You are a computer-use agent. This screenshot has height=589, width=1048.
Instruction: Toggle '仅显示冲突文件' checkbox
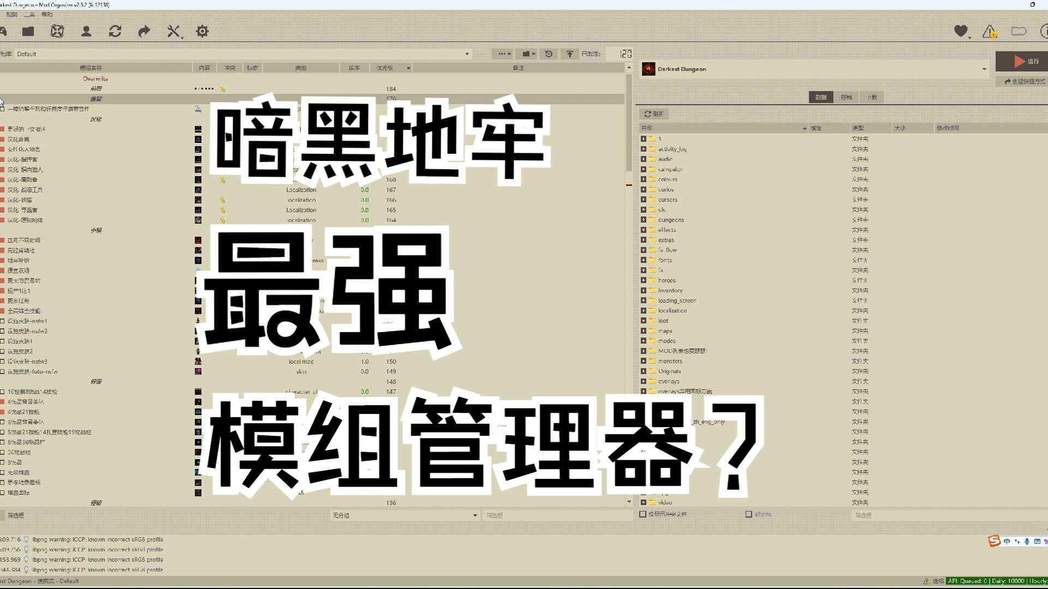(642, 514)
